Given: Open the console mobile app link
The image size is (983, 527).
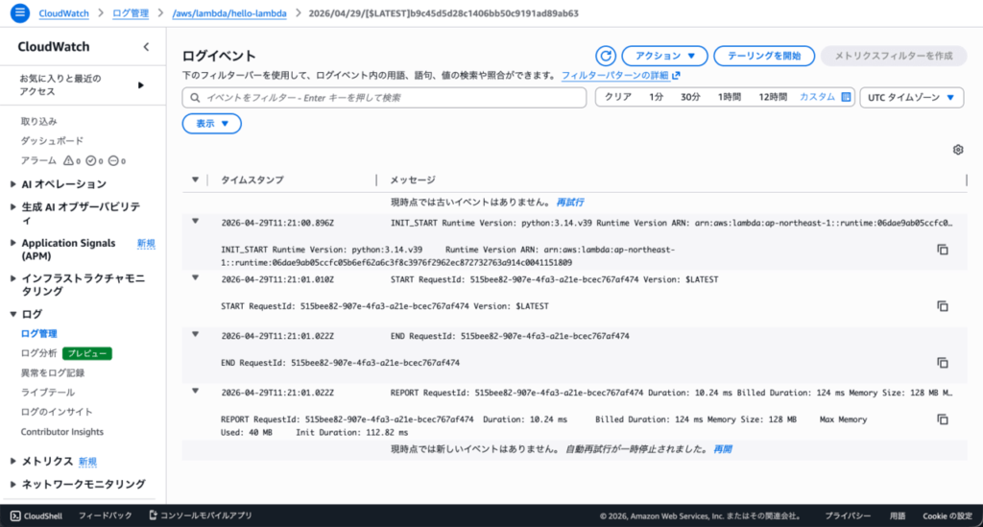Looking at the screenshot, I should 200,515.
